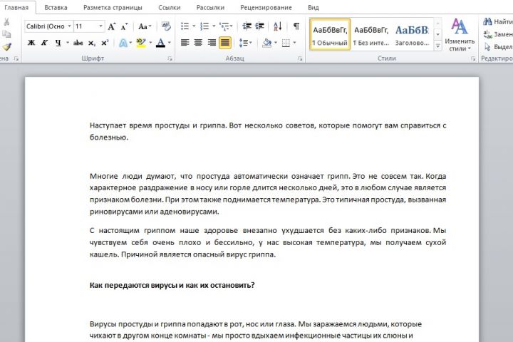Click the bold heading Как передаются вирусы

pos(172,285)
